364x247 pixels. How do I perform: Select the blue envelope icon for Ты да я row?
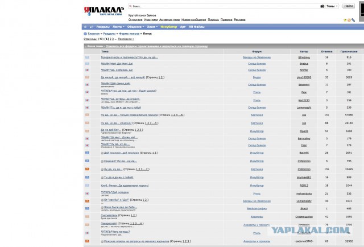click(x=87, y=177)
